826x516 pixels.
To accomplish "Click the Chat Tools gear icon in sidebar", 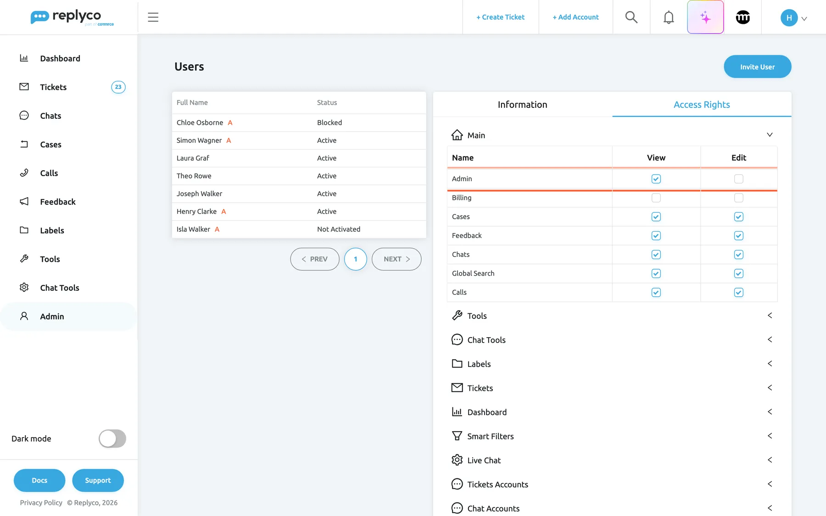I will coord(24,288).
